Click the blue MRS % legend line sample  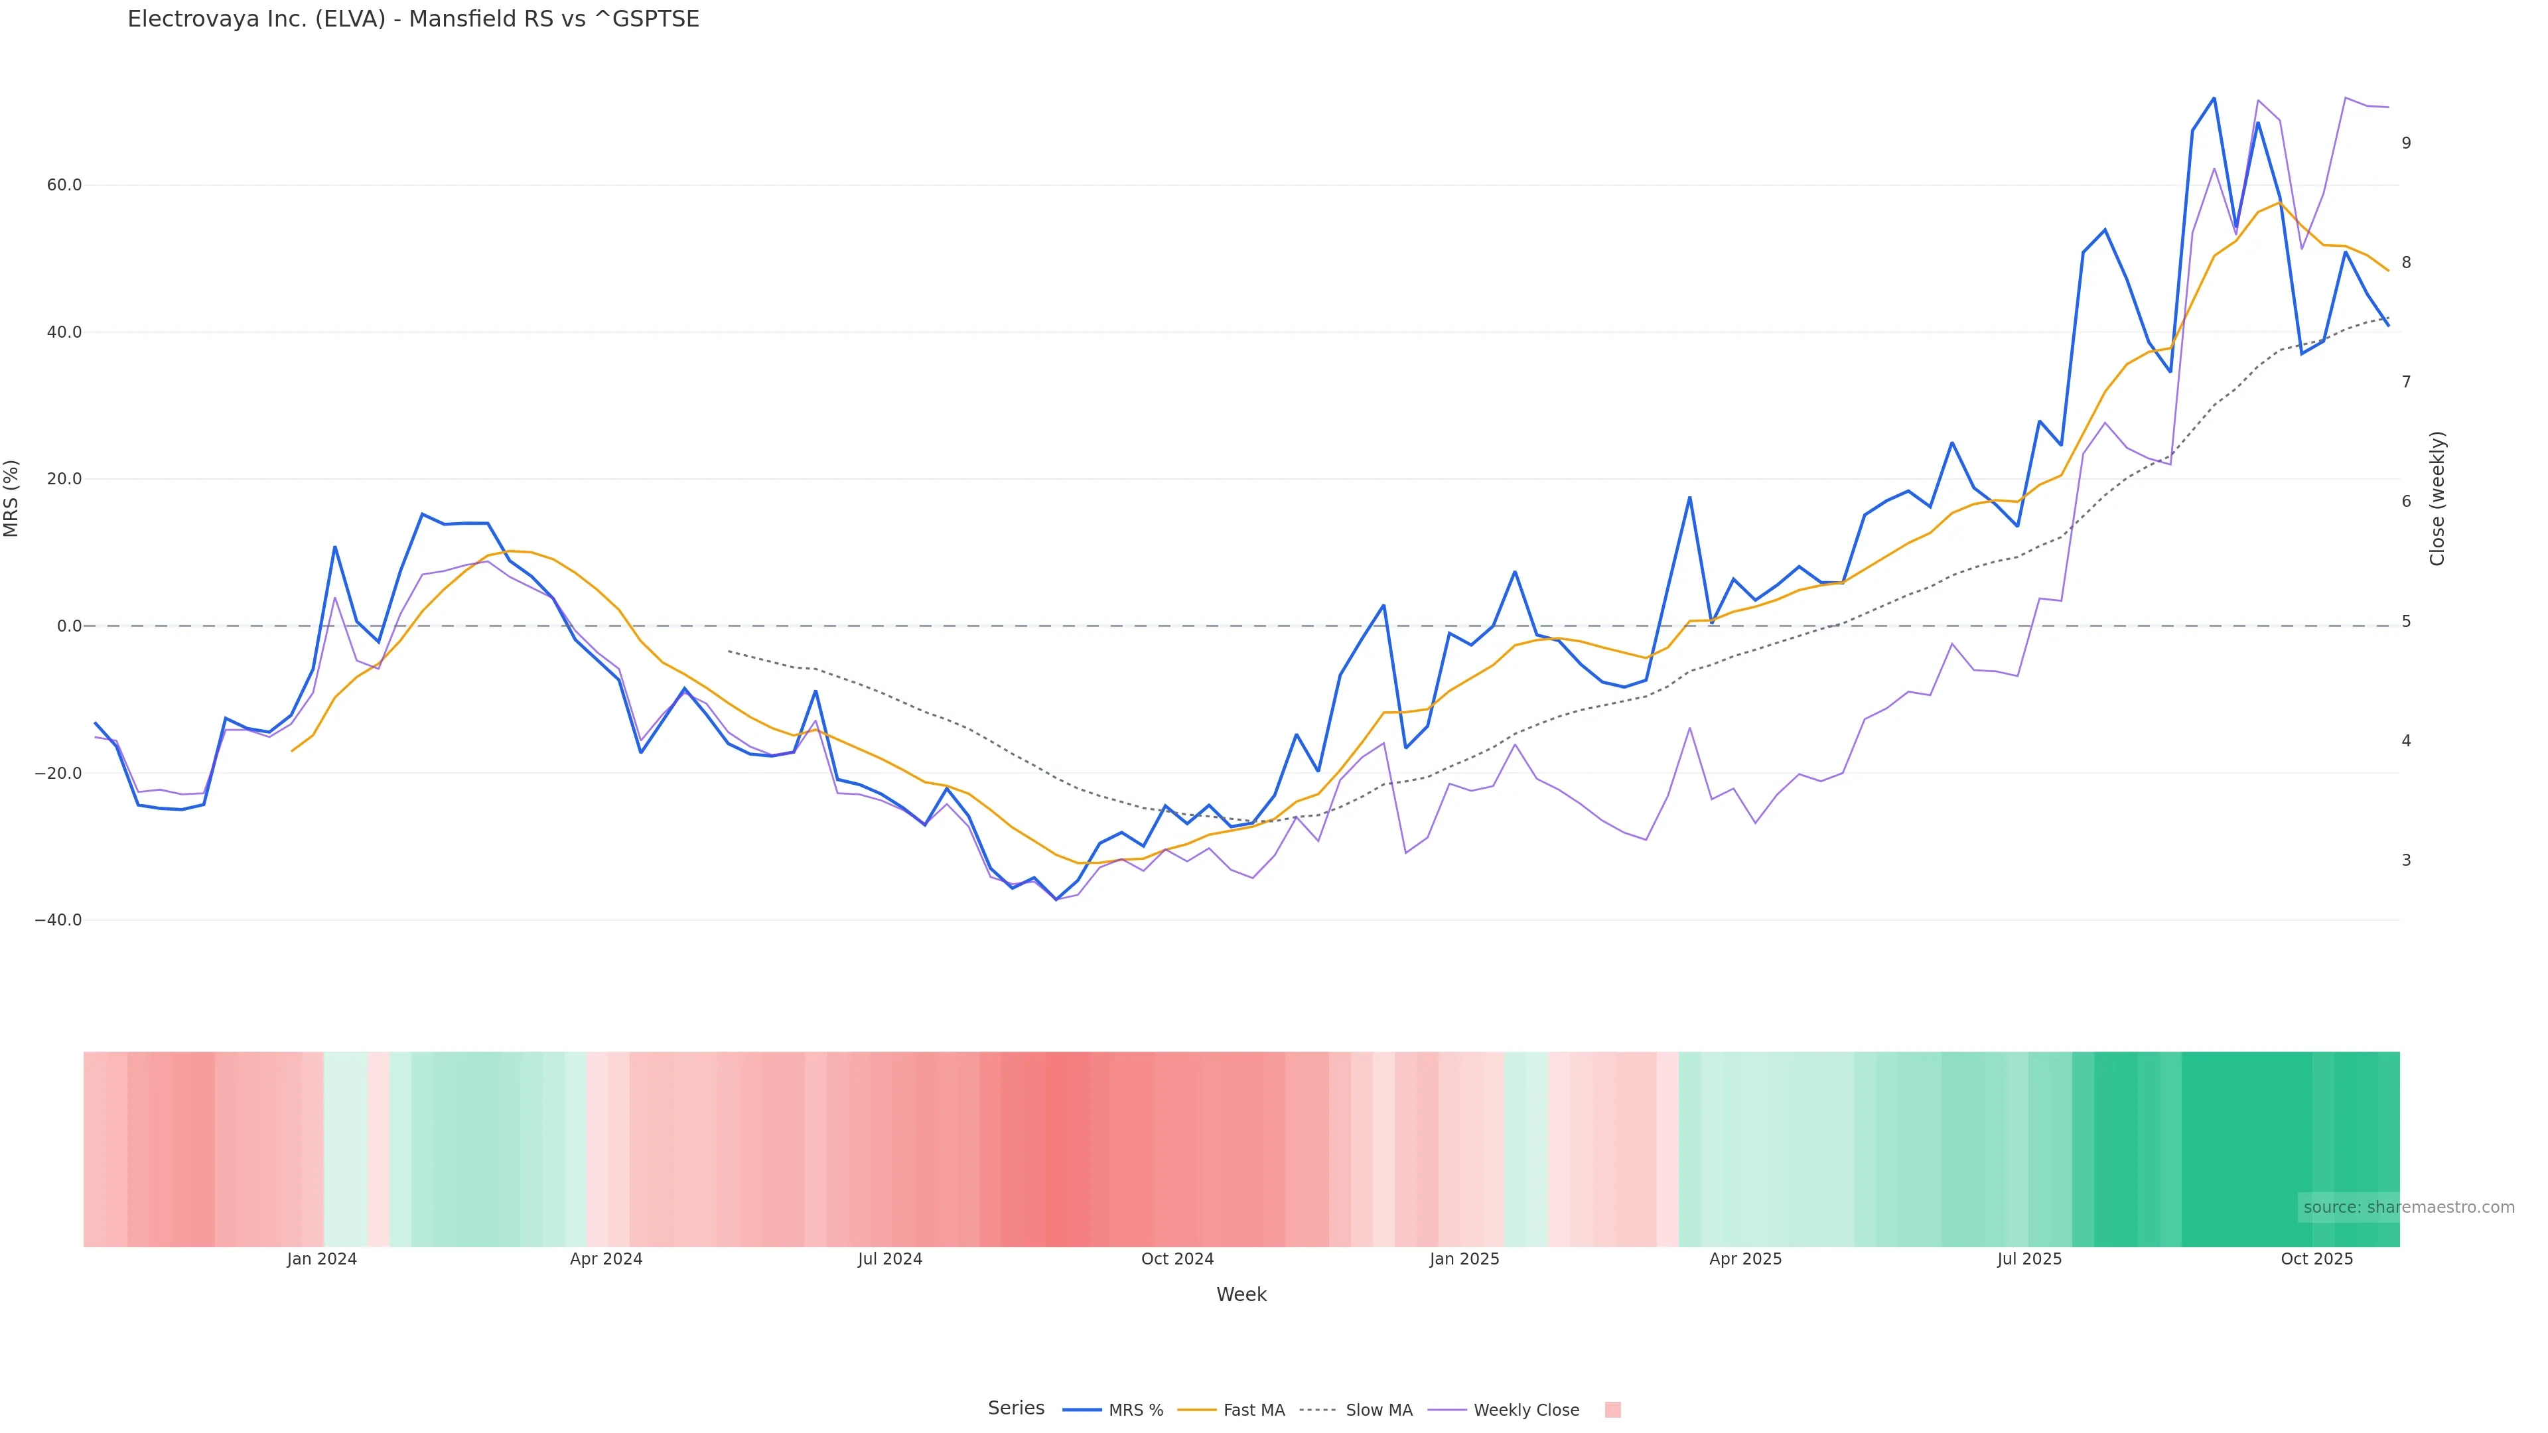(x=1081, y=1409)
